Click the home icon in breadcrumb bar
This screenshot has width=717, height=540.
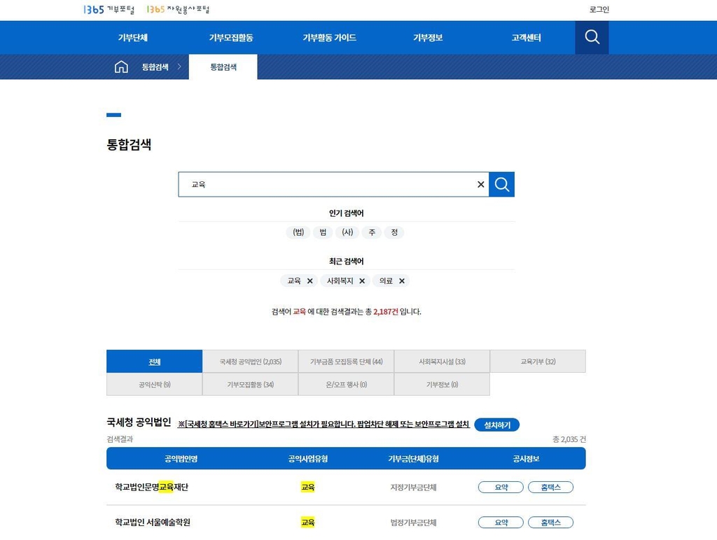121,67
